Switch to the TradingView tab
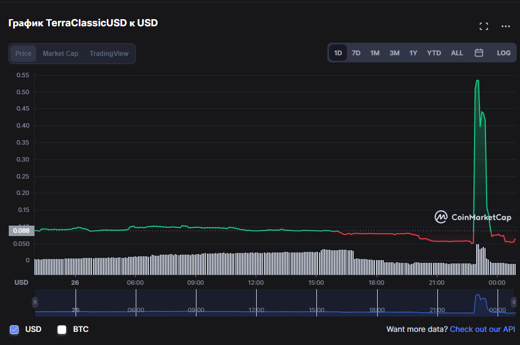The width and height of the screenshot is (520, 345). [x=109, y=54]
